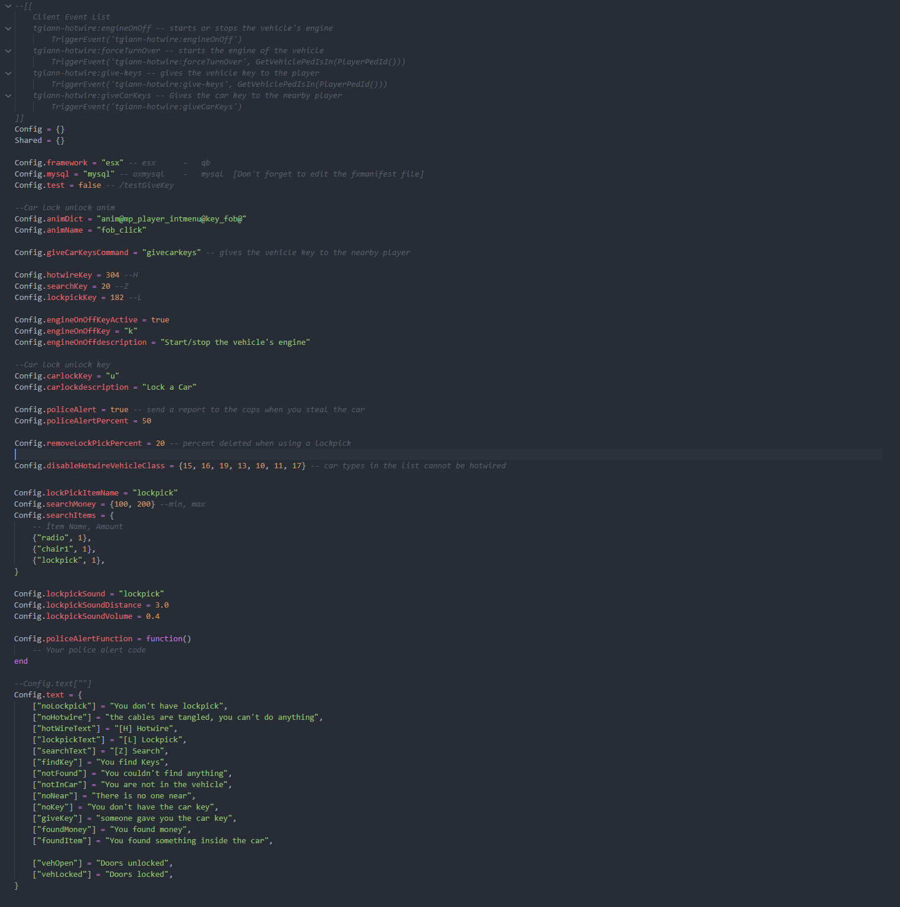The image size is (900, 907).
Task: Click false value of Config.test
Action: pyautogui.click(x=90, y=185)
